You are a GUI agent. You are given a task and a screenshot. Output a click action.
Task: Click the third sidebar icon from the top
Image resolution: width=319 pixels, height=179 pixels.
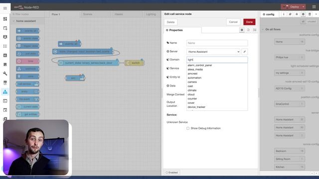pos(5,37)
